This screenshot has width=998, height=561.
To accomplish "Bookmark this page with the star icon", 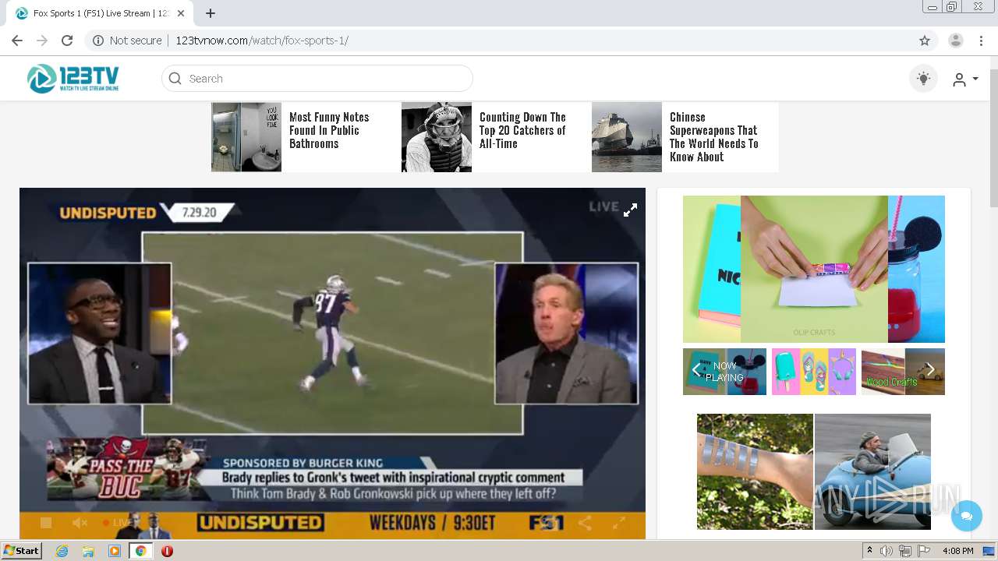I will point(925,41).
